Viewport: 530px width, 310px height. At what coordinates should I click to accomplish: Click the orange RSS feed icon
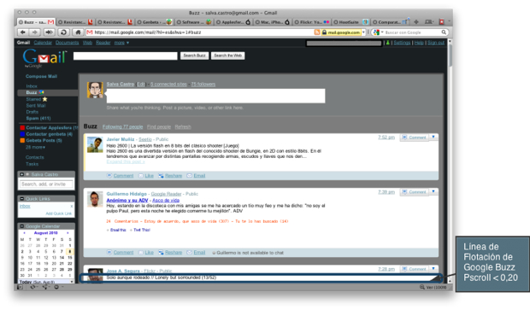click(x=316, y=32)
